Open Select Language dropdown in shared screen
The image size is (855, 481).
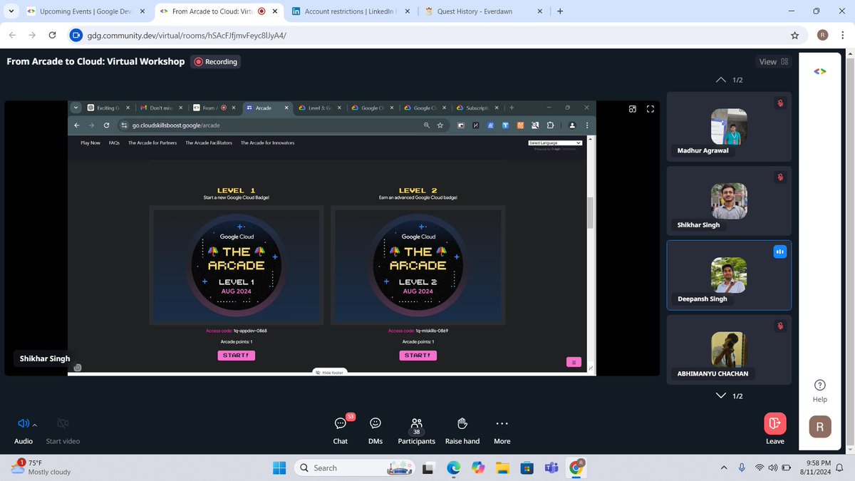click(556, 143)
